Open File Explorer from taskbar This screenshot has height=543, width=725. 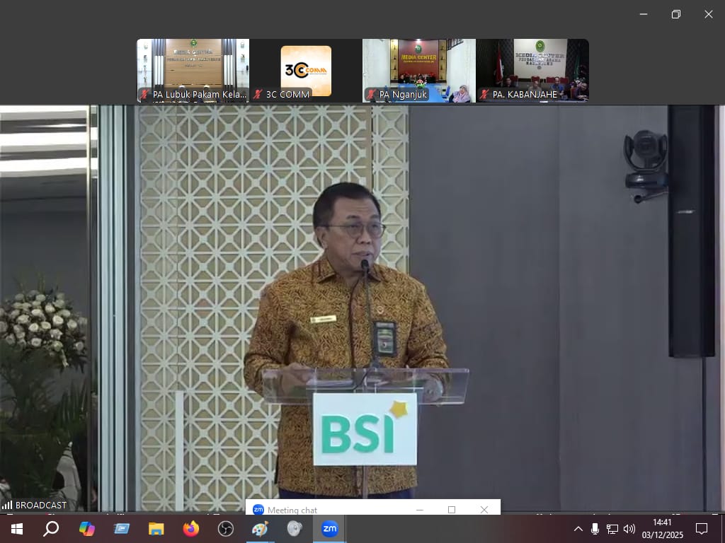156,529
